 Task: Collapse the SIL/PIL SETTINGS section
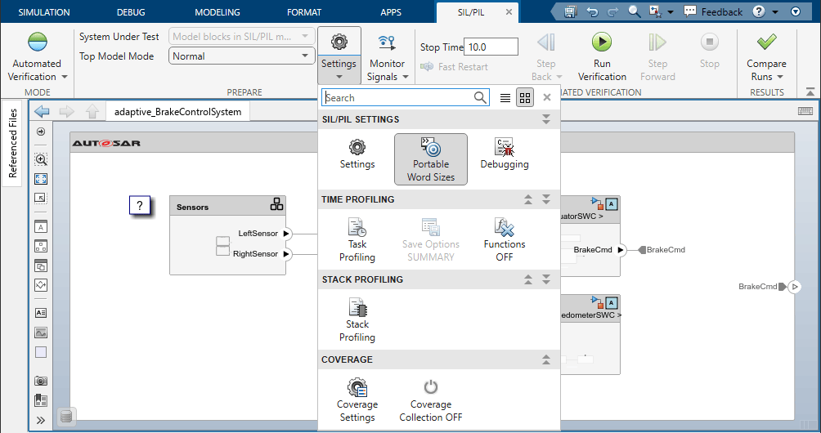point(546,119)
